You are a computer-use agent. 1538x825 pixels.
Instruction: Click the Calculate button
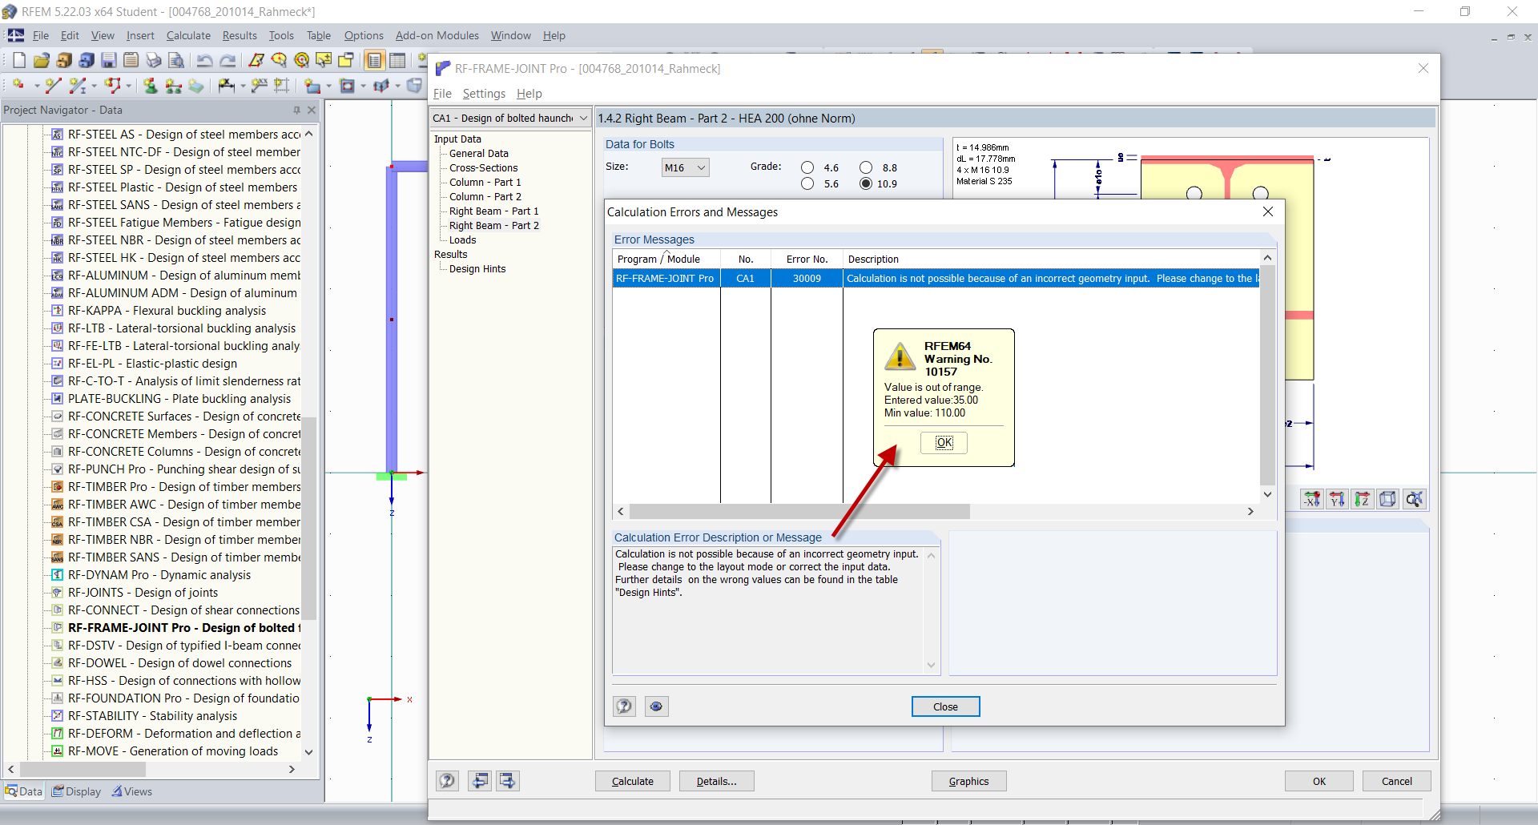tap(633, 781)
